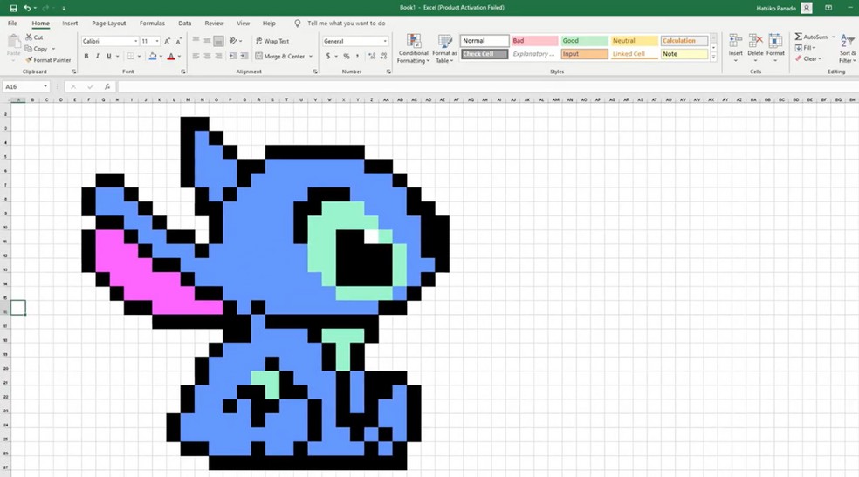Click the insert function fx icon

pyautogui.click(x=107, y=86)
